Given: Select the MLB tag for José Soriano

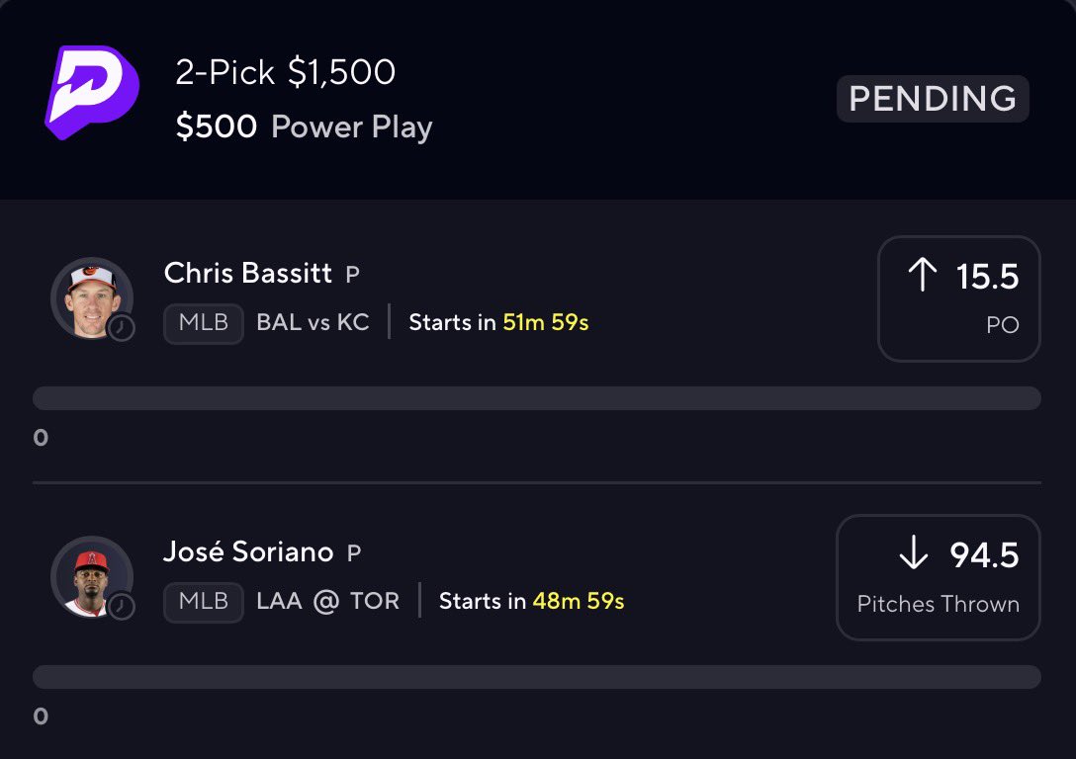Looking at the screenshot, I should click(204, 601).
